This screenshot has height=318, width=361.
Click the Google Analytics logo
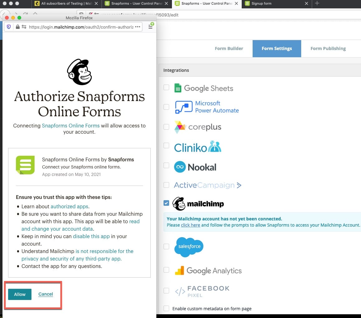click(208, 271)
